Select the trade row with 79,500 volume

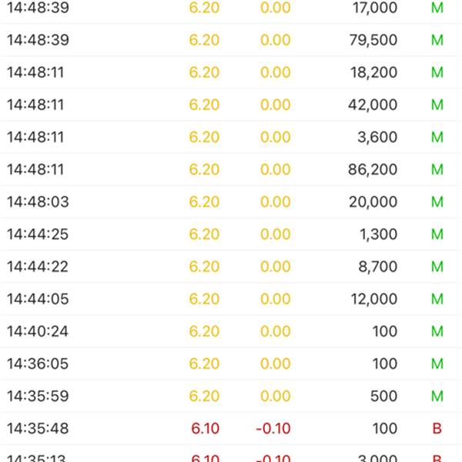click(x=231, y=40)
